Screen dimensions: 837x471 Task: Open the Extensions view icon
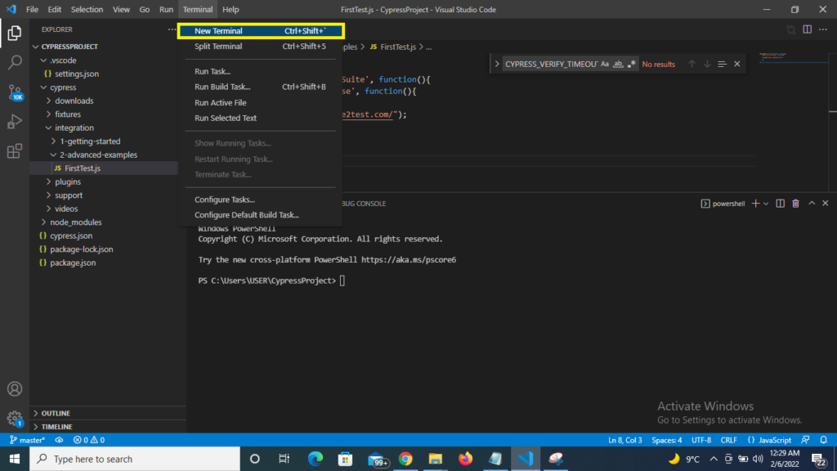pos(15,151)
